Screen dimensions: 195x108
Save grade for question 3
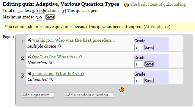149,81
